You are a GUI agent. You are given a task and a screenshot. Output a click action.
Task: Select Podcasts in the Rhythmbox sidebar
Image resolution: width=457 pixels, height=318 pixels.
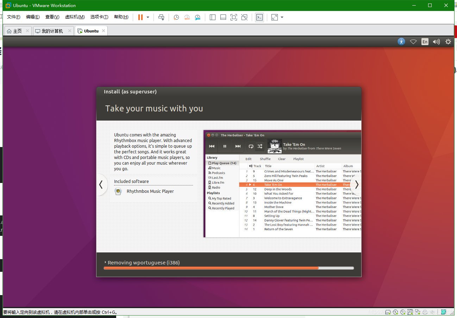(x=217, y=173)
